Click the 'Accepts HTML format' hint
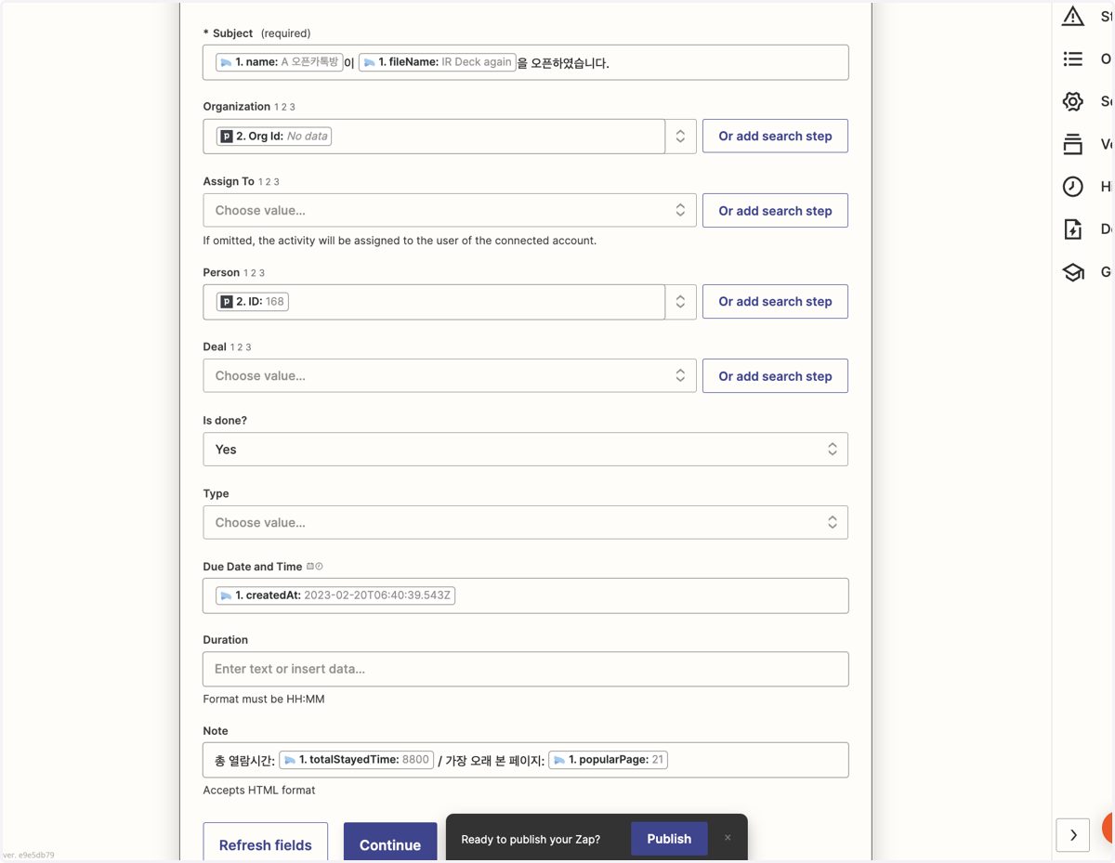 [259, 791]
